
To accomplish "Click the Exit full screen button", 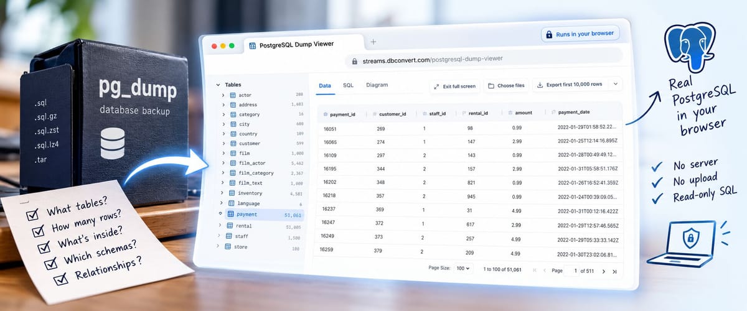I will [x=454, y=86].
